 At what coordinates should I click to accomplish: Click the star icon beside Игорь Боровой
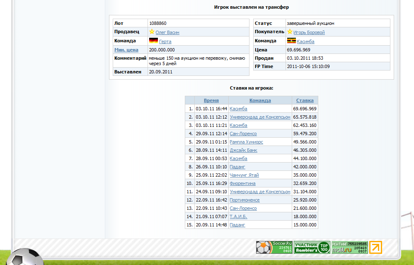[x=290, y=32]
